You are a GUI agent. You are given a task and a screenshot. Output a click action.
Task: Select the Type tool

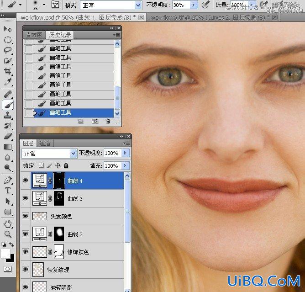(x=8, y=191)
